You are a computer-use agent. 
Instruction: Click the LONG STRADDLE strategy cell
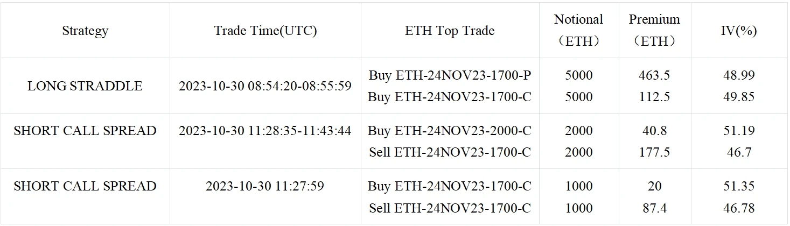(85, 86)
